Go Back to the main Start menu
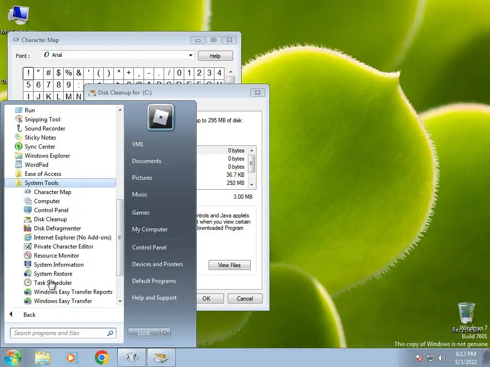The image size is (490, 367). point(29,315)
